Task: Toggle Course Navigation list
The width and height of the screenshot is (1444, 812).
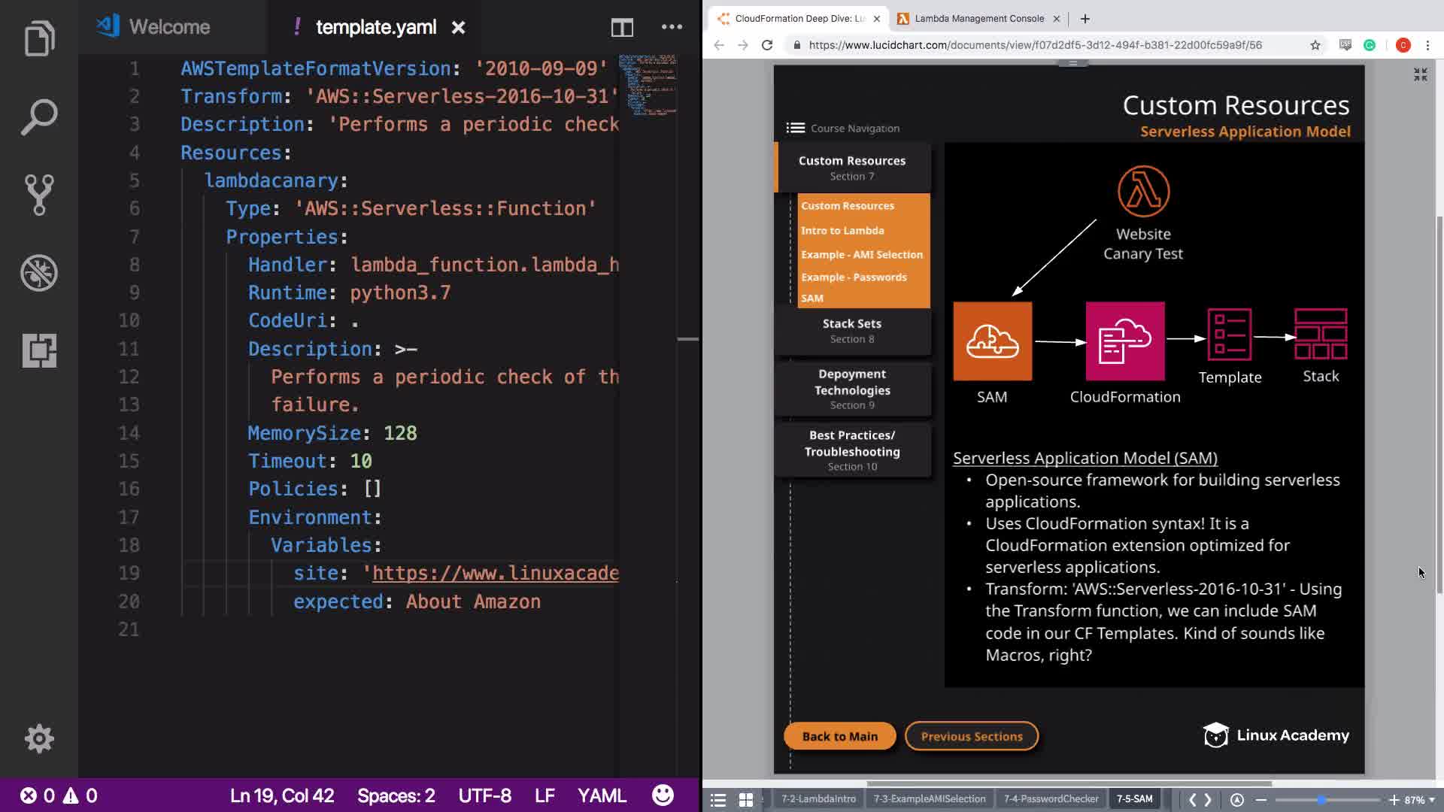Action: click(x=796, y=128)
